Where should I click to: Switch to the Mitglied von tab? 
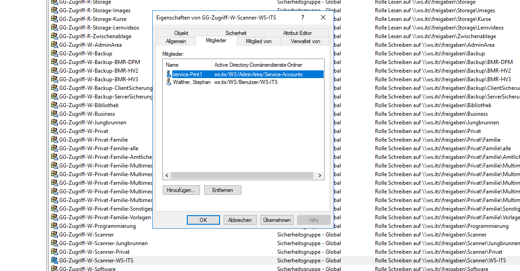click(259, 41)
